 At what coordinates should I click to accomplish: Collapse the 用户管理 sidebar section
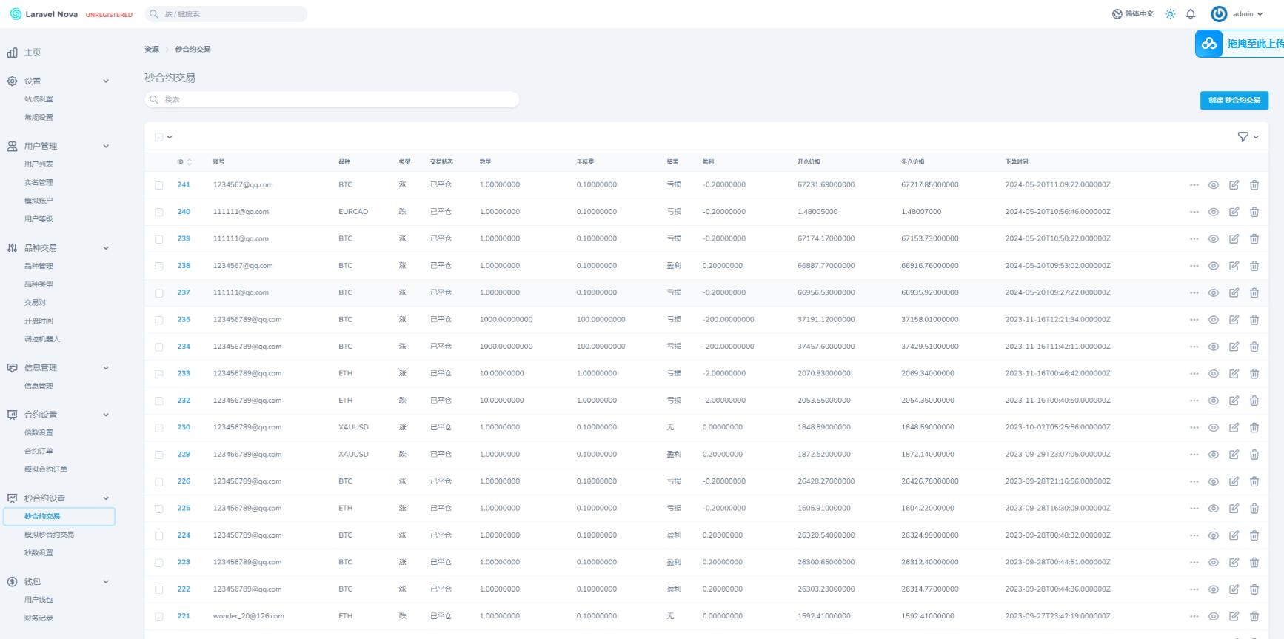click(x=106, y=147)
